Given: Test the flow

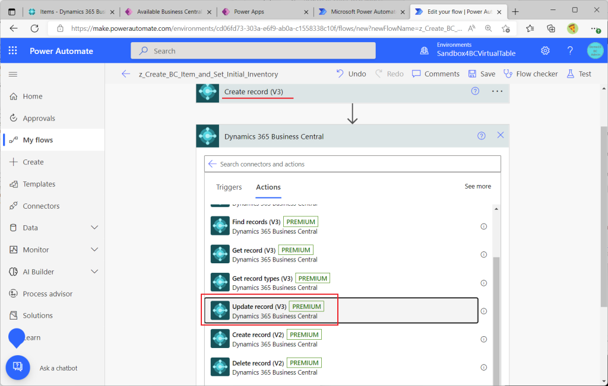Looking at the screenshot, I should click(x=579, y=74).
